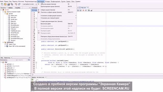Click the Save All toolbar icon
Screen dimensions: 163x92
(12, 4)
